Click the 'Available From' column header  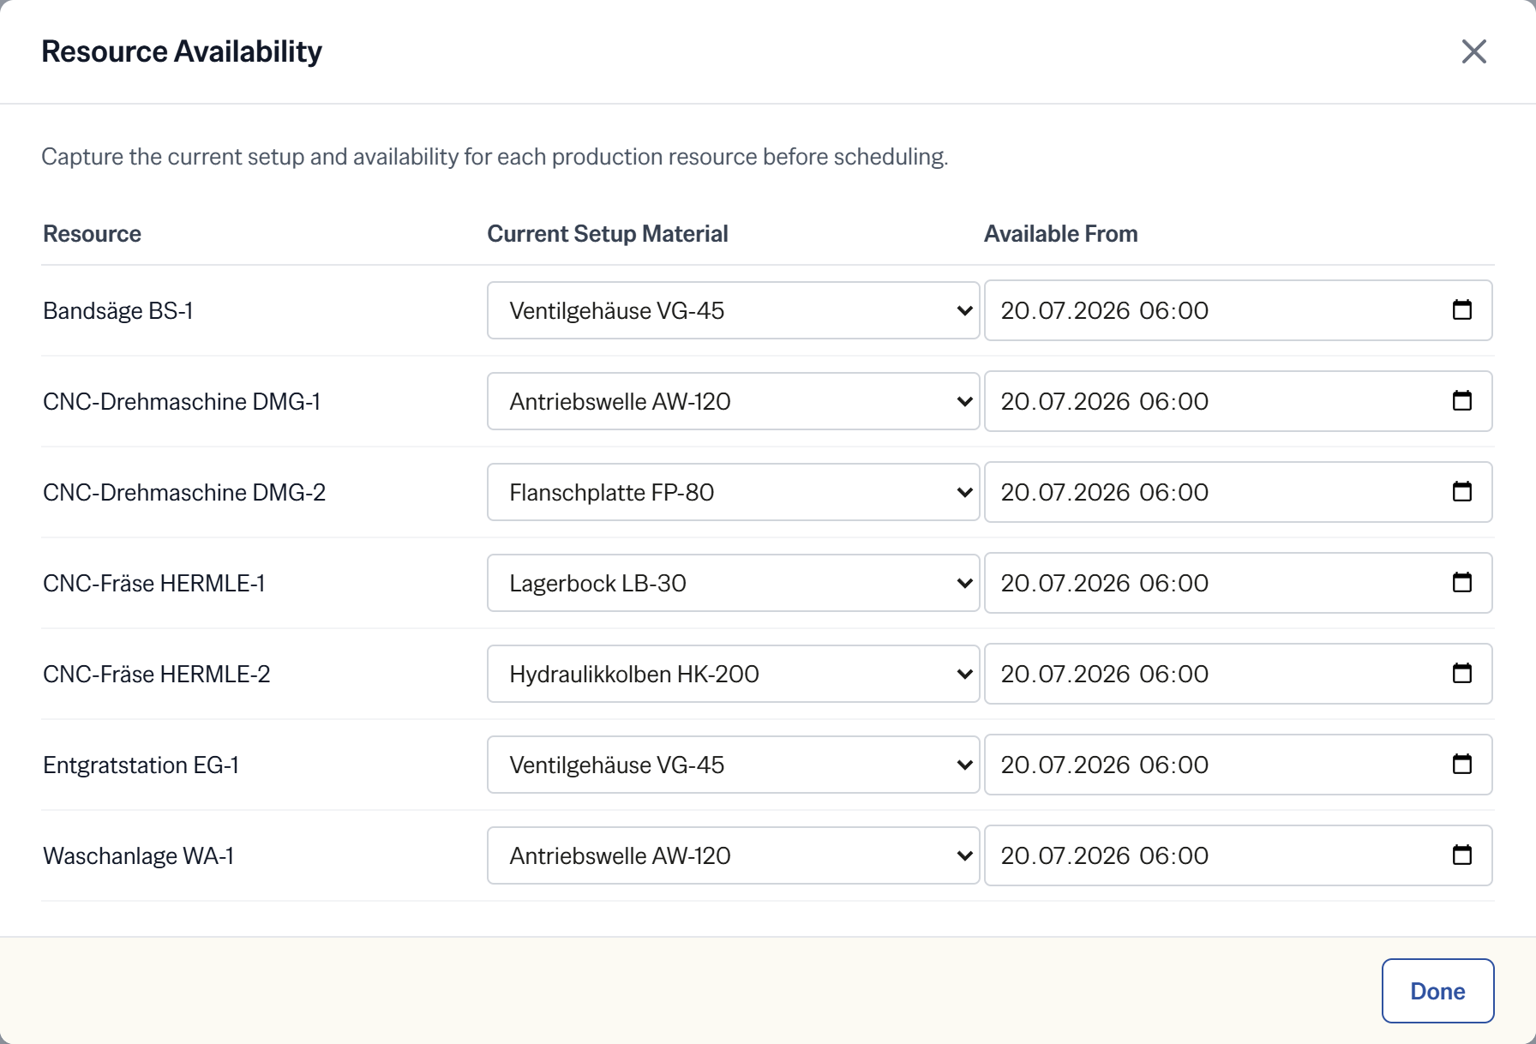pos(1061,234)
